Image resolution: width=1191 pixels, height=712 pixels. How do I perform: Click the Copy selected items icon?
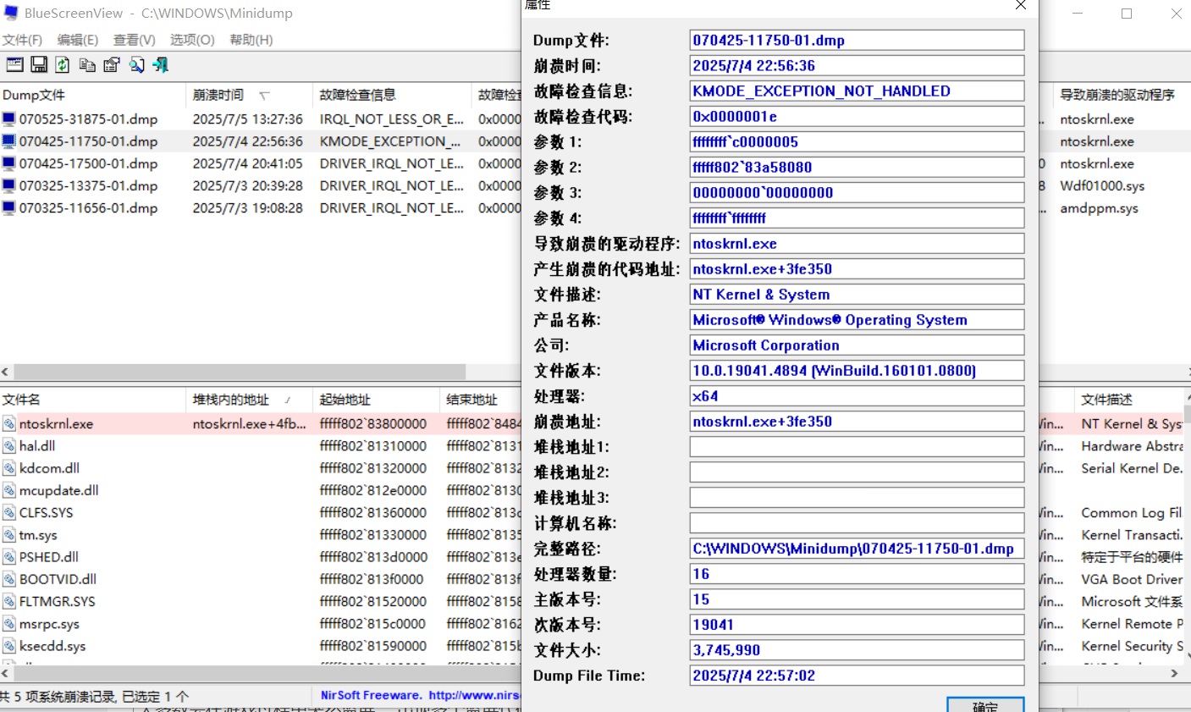87,65
